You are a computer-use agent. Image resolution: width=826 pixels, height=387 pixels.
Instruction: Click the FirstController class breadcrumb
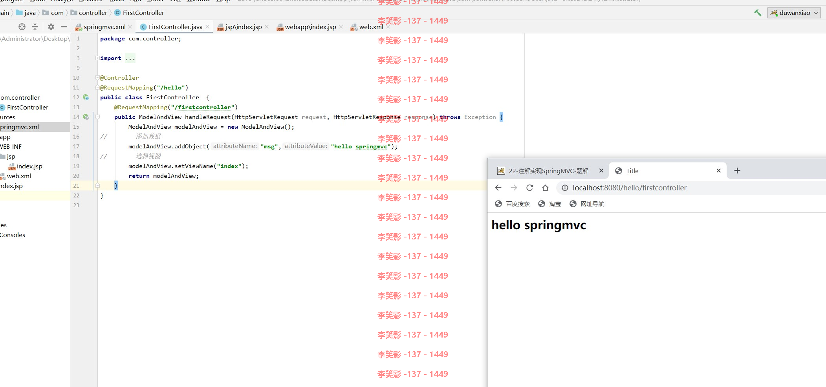(139, 13)
